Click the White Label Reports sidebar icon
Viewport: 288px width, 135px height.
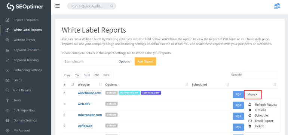[x=7, y=30]
